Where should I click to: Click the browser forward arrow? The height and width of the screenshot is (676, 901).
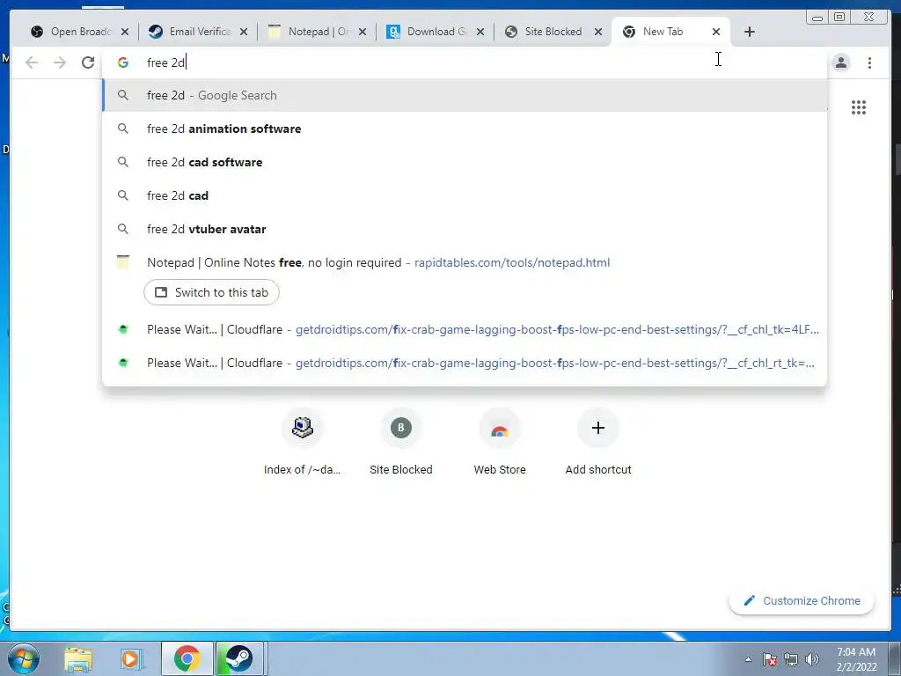pos(60,62)
